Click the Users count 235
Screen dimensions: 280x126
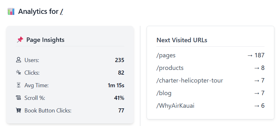119,60
